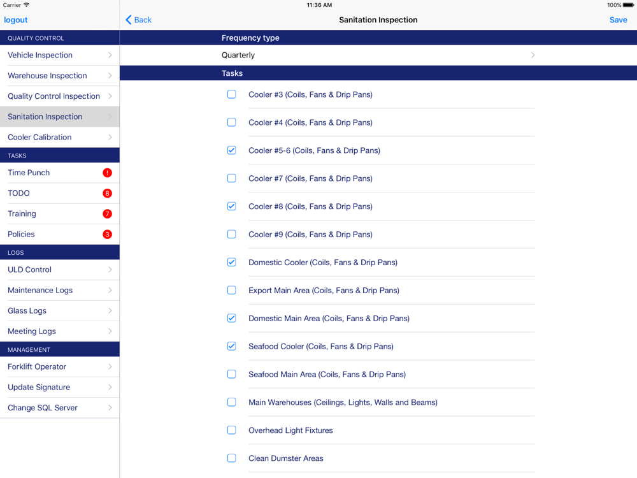
Task: Open Forklift Operator management item
Action: pyautogui.click(x=60, y=366)
